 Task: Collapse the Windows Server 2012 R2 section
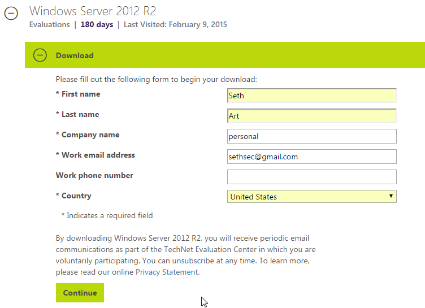(x=11, y=15)
